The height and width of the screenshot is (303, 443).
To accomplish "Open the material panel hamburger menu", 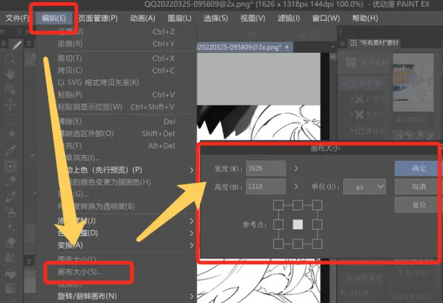I will 342,44.
